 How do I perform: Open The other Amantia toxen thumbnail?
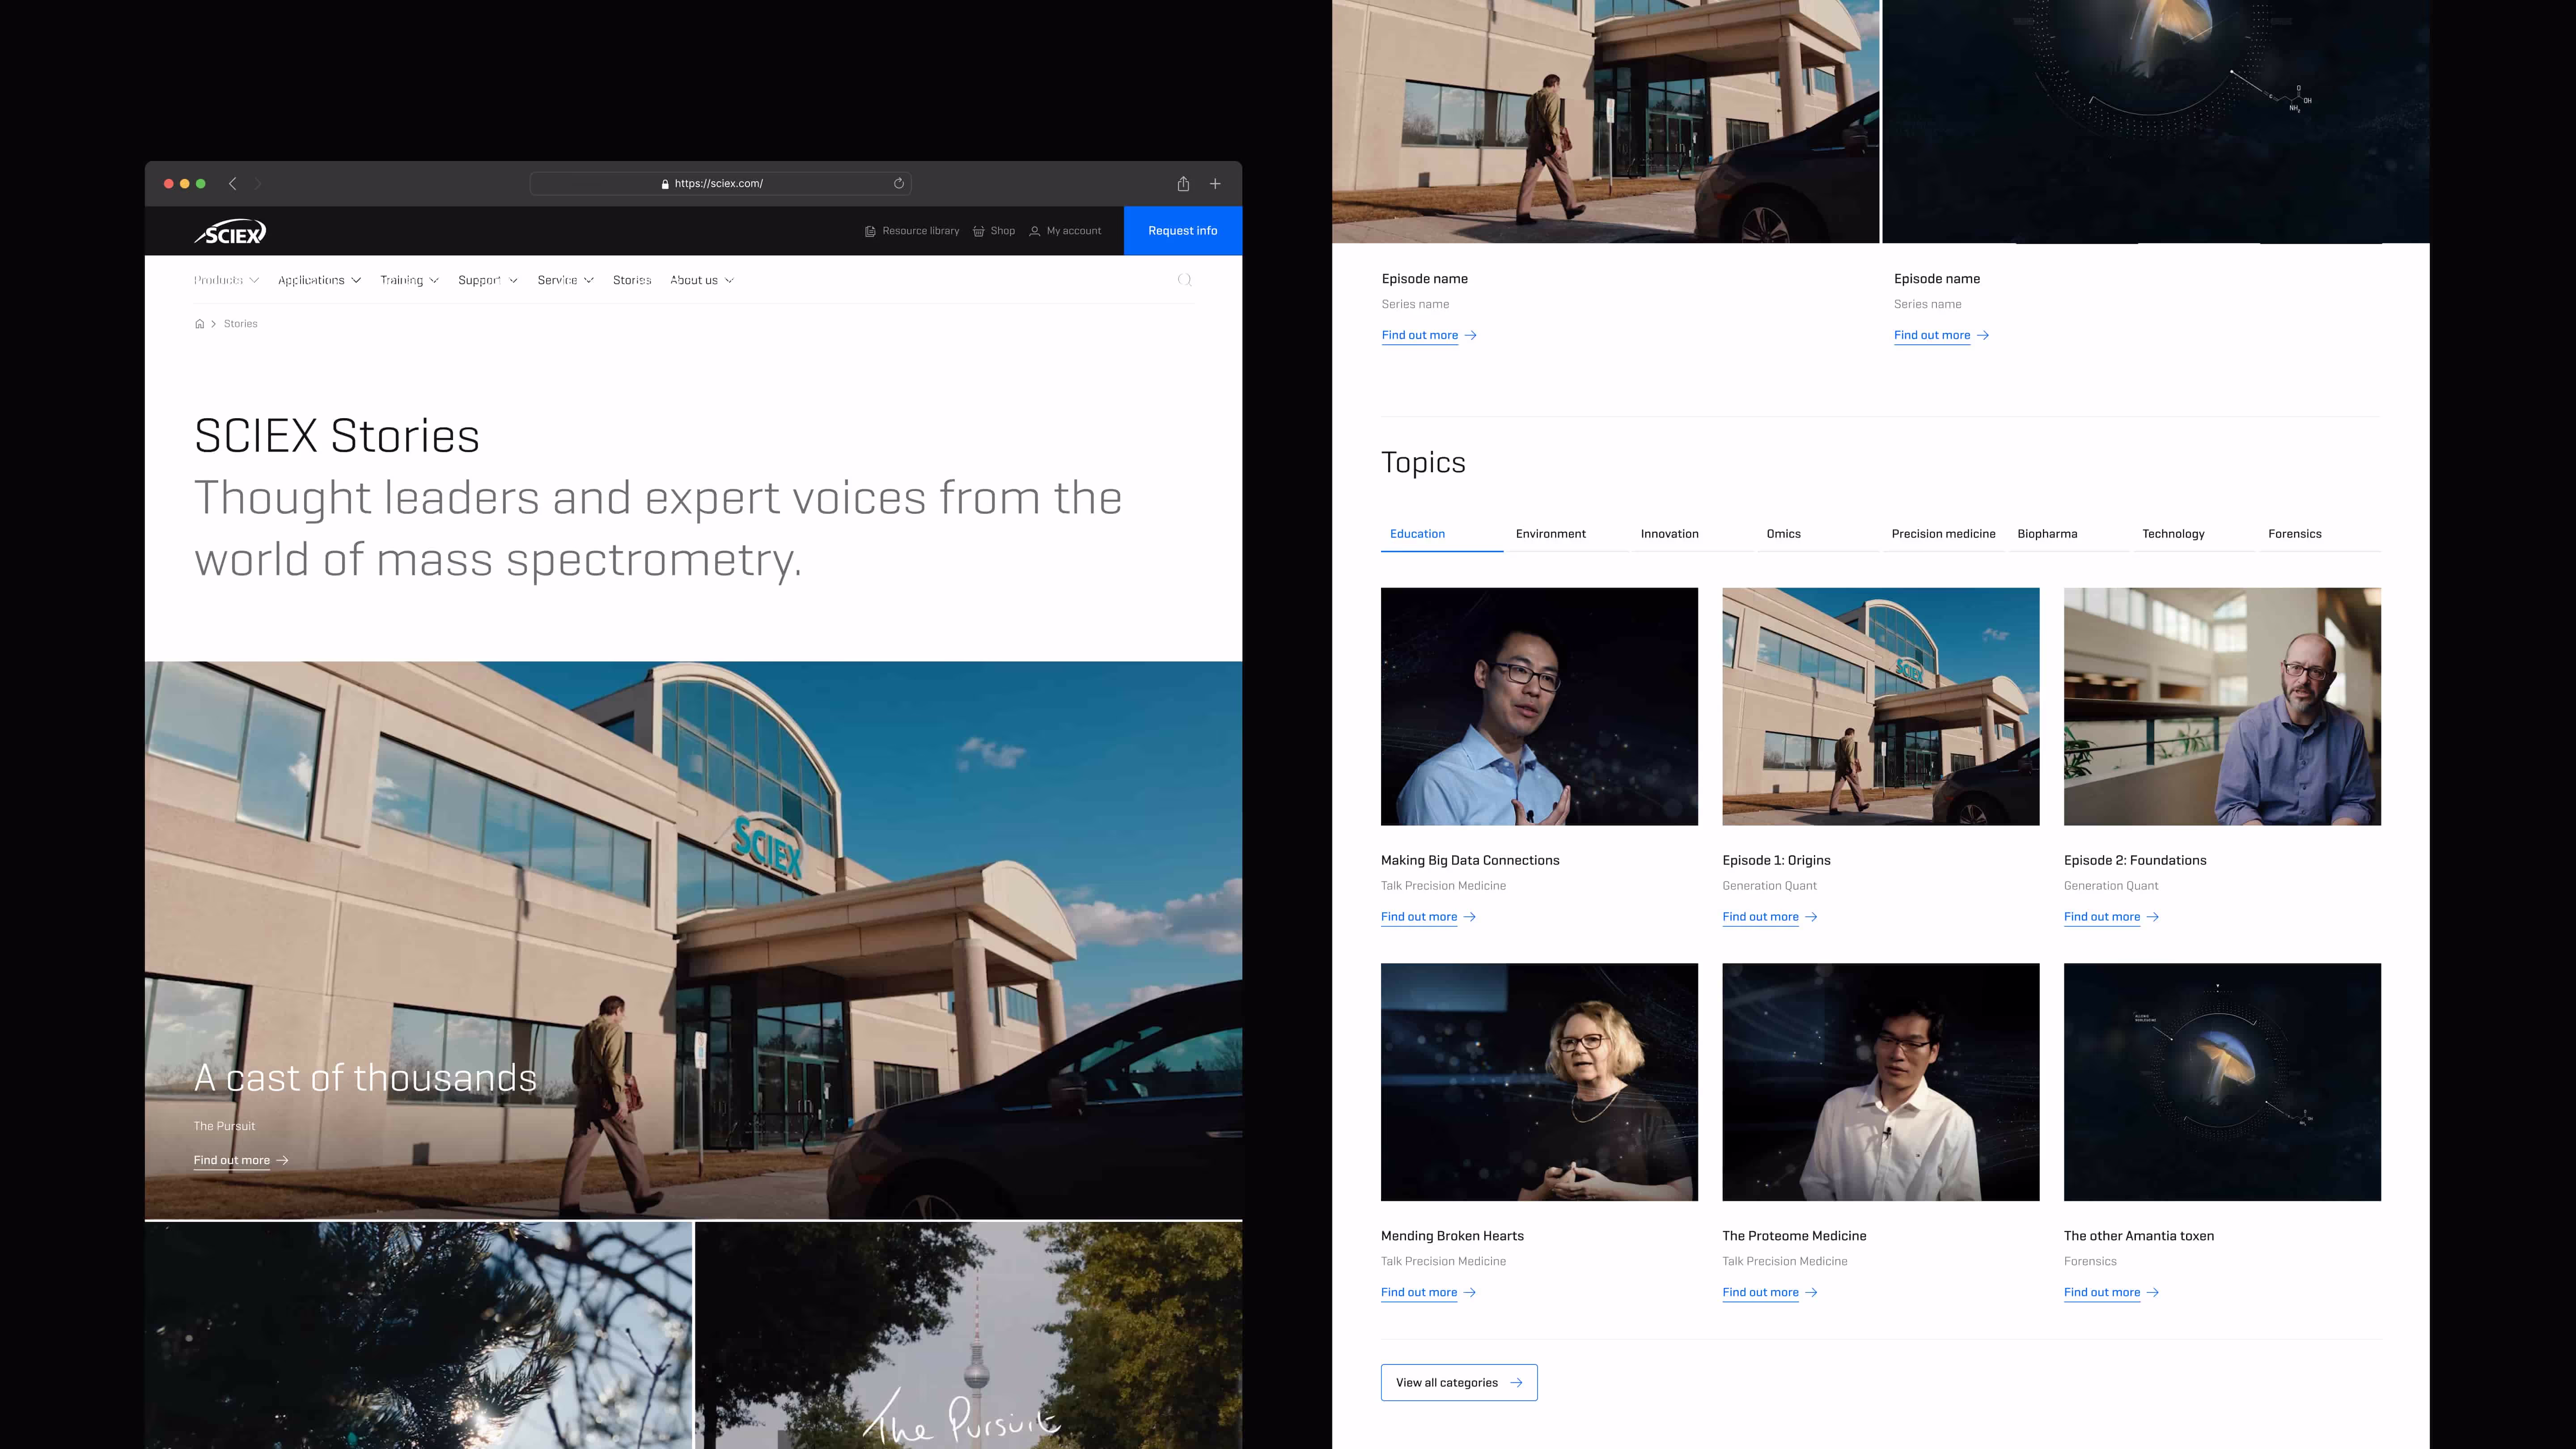(2222, 1082)
